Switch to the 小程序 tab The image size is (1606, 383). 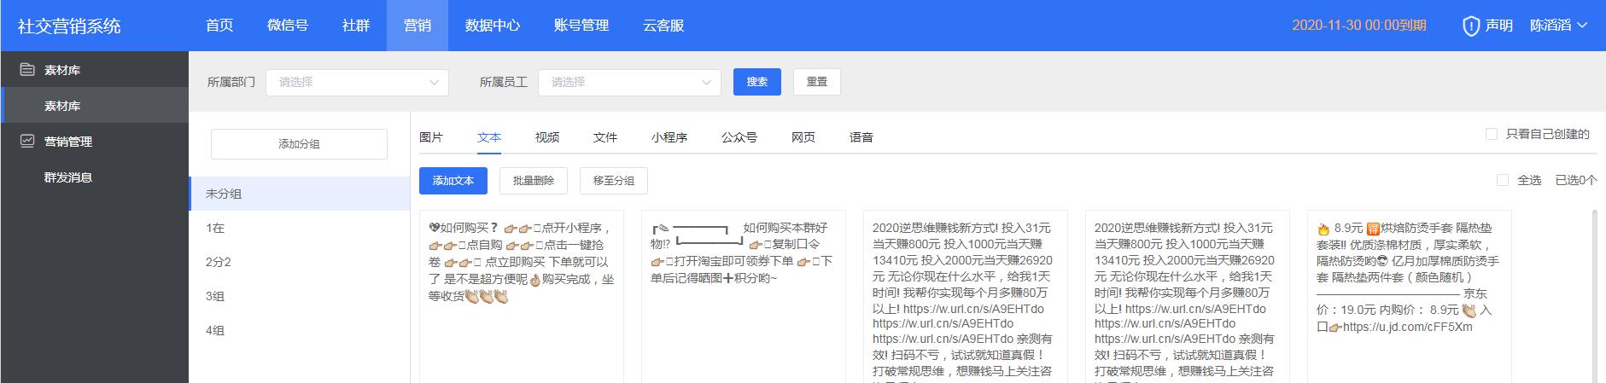tap(669, 136)
